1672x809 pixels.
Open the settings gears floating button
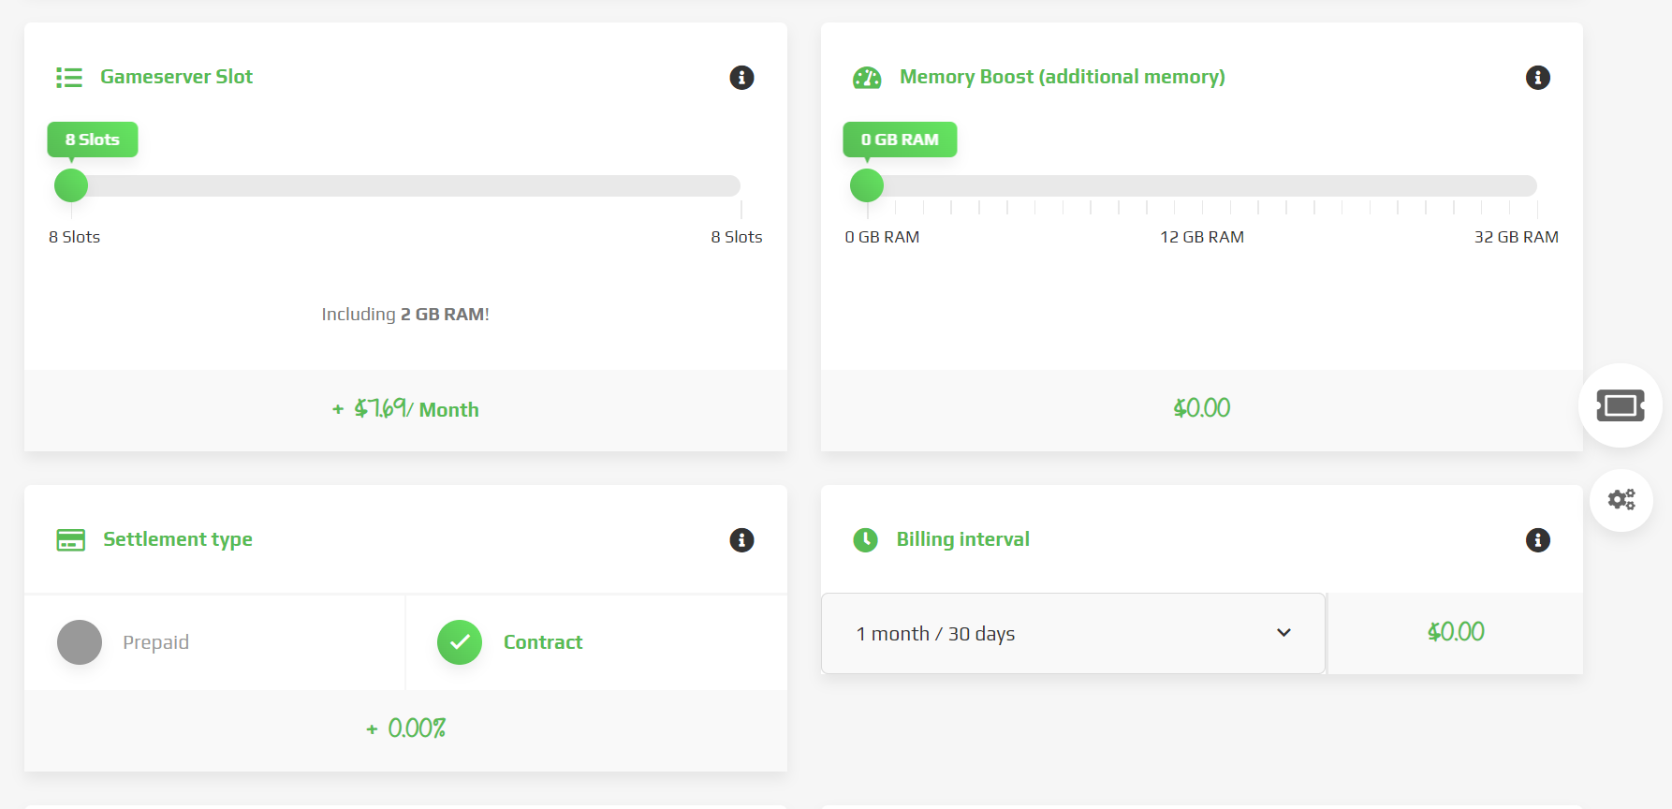pos(1621,500)
